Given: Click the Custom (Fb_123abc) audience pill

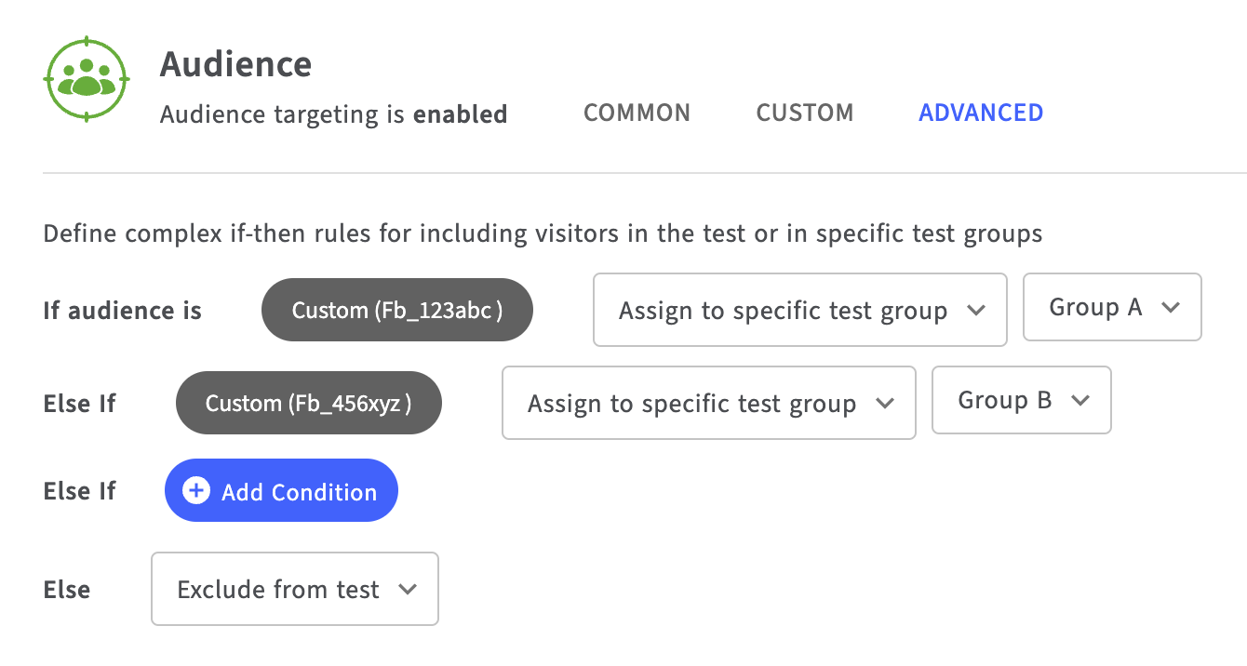Looking at the screenshot, I should [x=397, y=311].
